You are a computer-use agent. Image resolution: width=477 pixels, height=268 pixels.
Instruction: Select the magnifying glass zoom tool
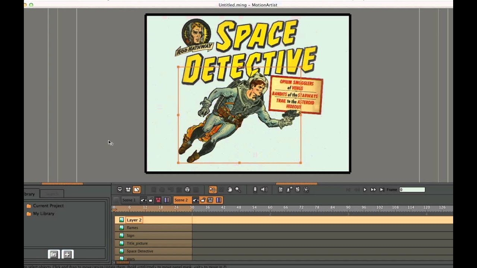pos(238,190)
